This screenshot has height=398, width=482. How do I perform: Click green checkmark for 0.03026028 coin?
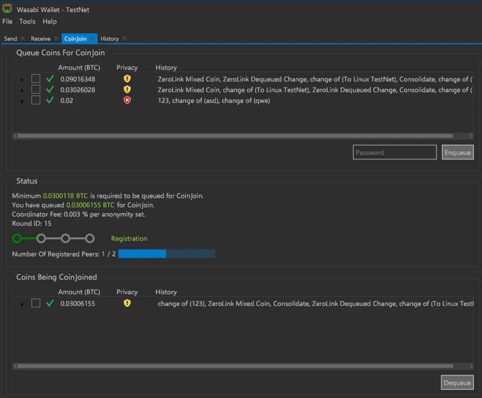50,90
